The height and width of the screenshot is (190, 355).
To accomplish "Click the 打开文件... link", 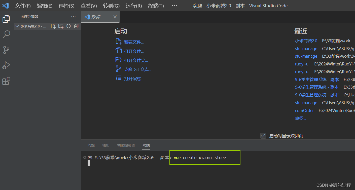I will click(134, 51).
